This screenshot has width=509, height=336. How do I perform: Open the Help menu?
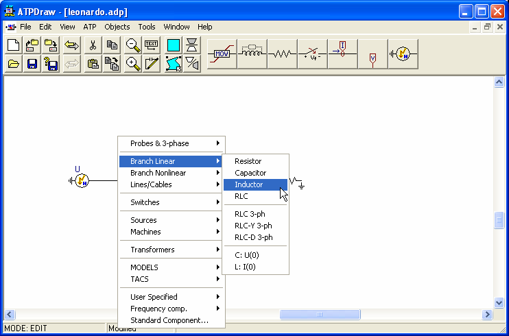[205, 27]
